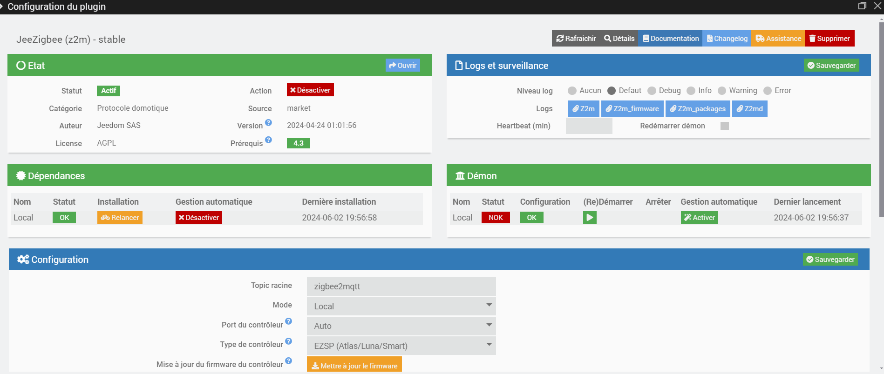The width and height of the screenshot is (884, 374).
Task: Open the Z2m log
Action: click(x=584, y=109)
